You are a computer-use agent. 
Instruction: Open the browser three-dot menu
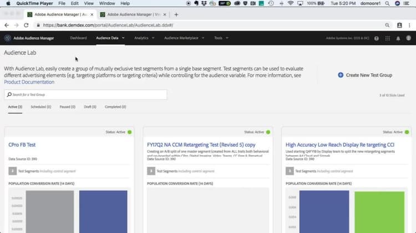coord(409,25)
